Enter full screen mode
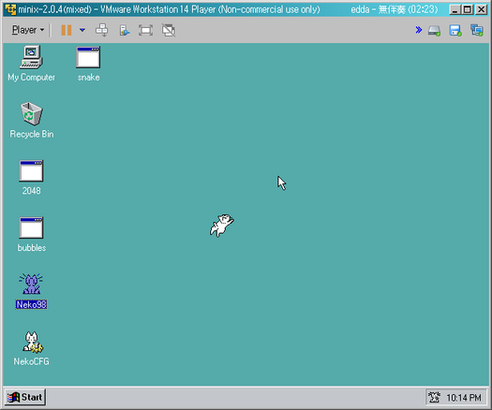492x410 pixels. (x=145, y=30)
